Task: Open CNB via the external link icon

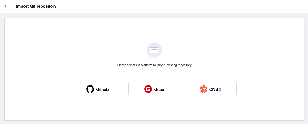Action: [x=220, y=90]
